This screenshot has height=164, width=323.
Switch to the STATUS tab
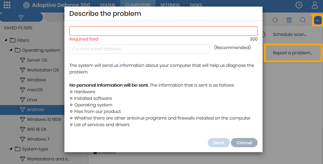coord(108,5)
